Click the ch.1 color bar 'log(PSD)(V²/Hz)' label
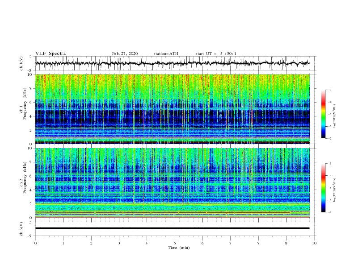Screen dimensions: 354x273 [335, 116]
